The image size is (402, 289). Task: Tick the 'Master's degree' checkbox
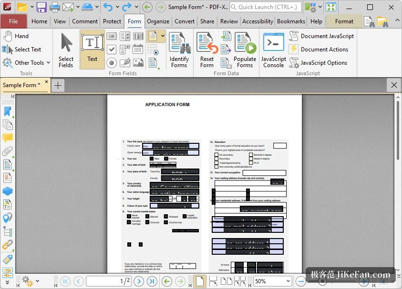pos(251,159)
